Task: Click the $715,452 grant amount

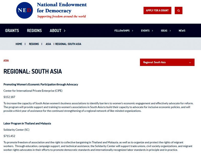Action: pyautogui.click(x=9, y=136)
